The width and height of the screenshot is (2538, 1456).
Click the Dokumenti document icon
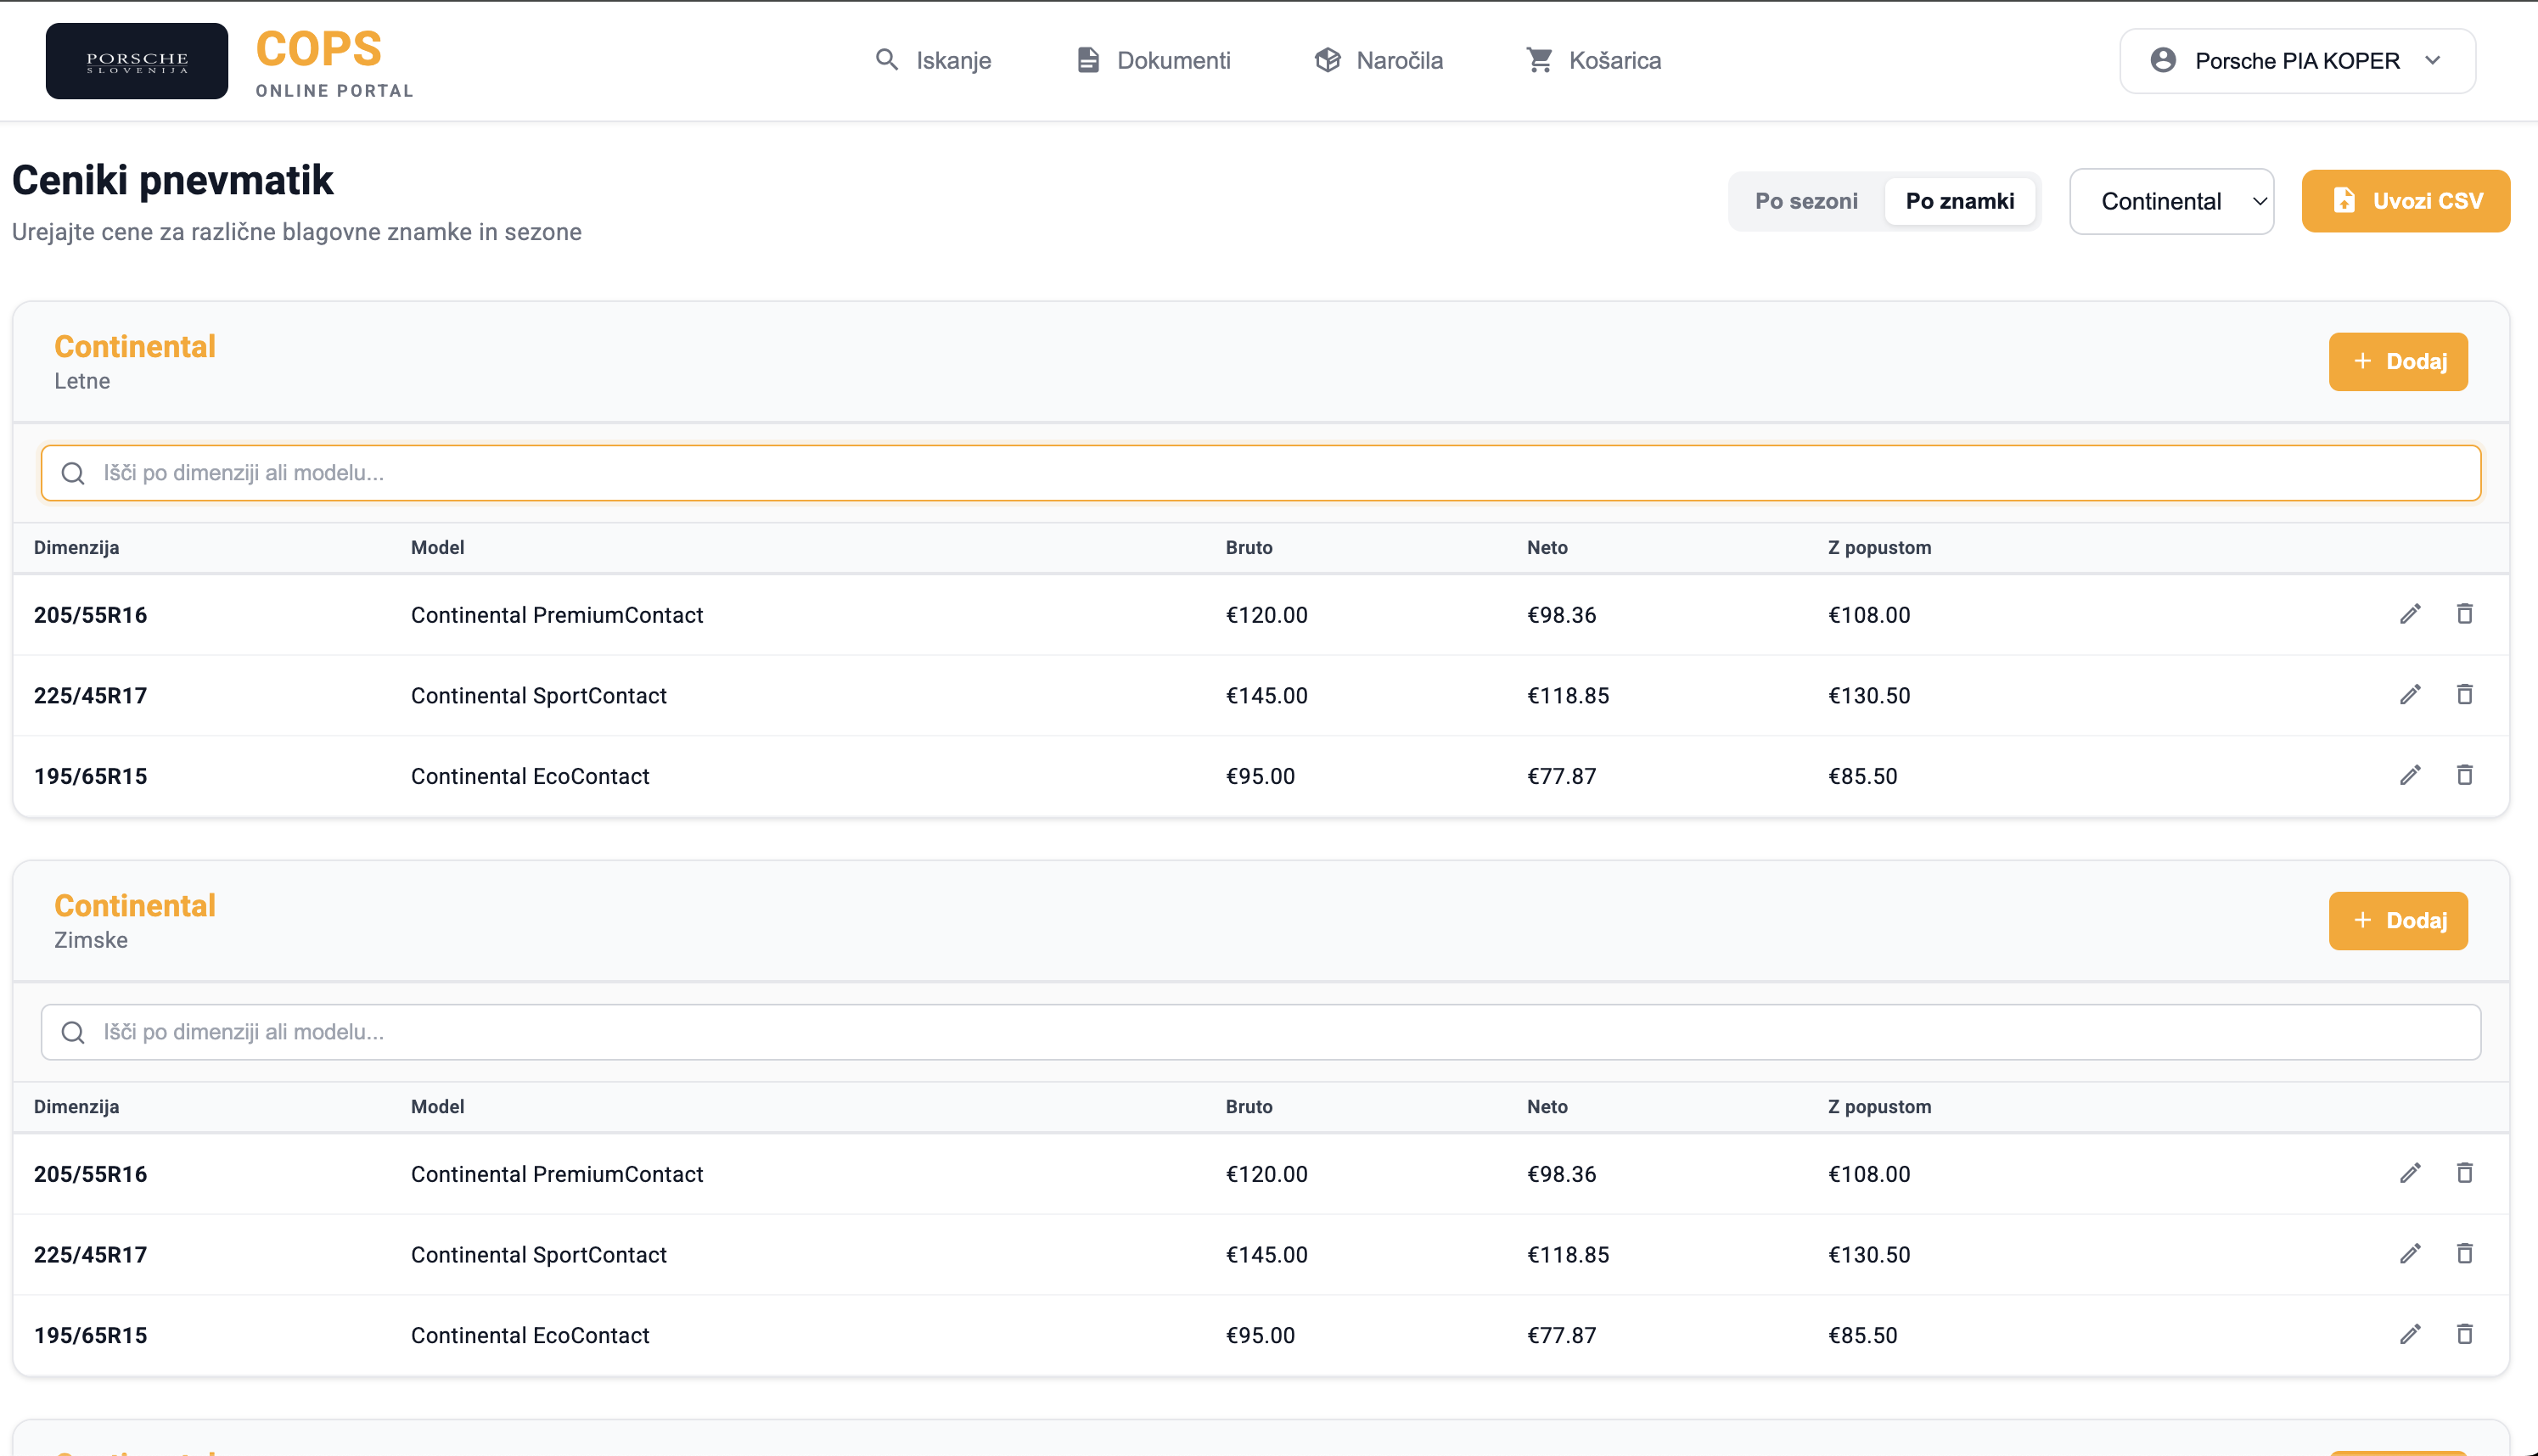click(1087, 60)
